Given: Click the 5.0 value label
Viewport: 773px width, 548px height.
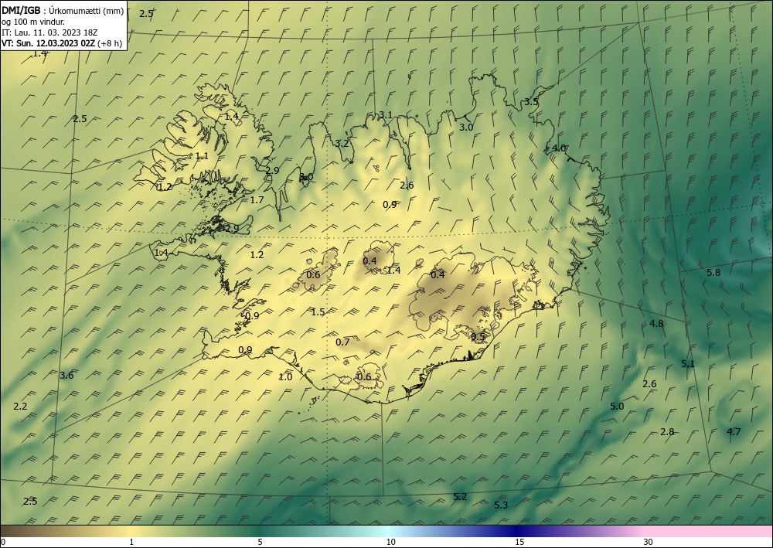Looking at the screenshot, I should click(x=617, y=407).
